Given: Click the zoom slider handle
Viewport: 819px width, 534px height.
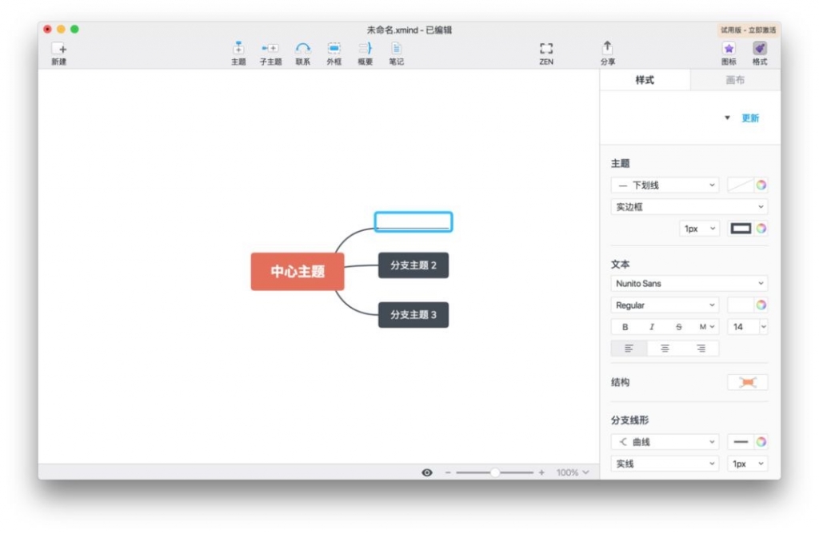Looking at the screenshot, I should point(495,472).
